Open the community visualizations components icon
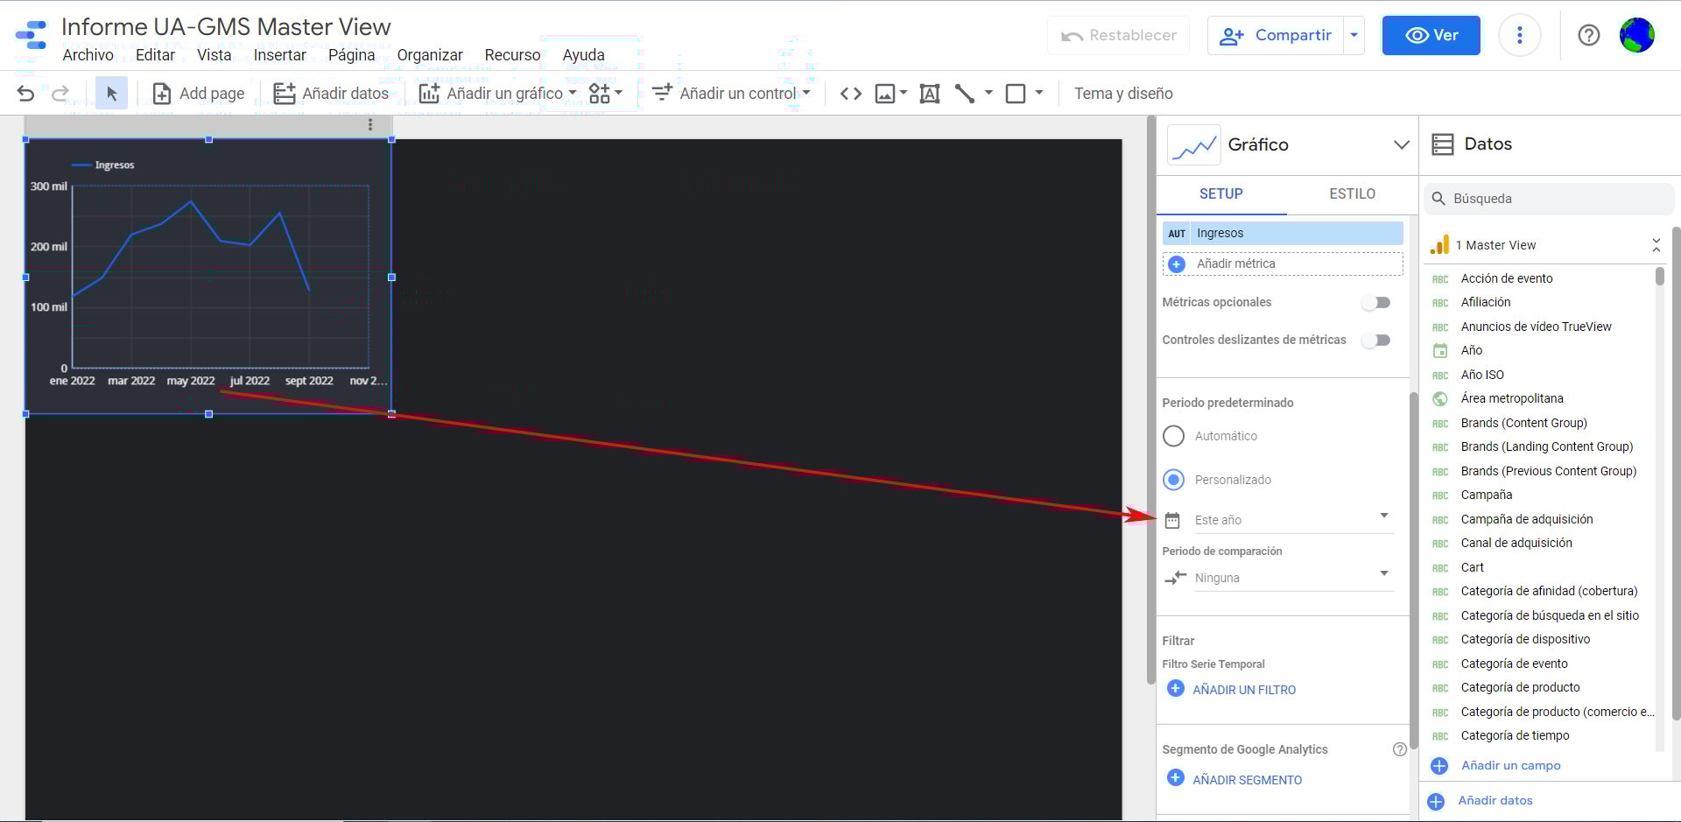Viewport: 1681px width, 822px height. (605, 94)
